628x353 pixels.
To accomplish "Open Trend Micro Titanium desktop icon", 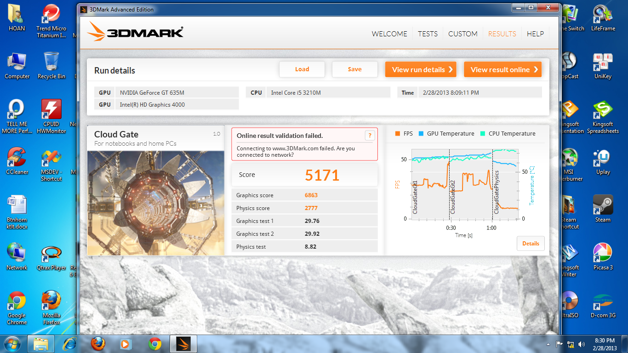I will tap(51, 22).
